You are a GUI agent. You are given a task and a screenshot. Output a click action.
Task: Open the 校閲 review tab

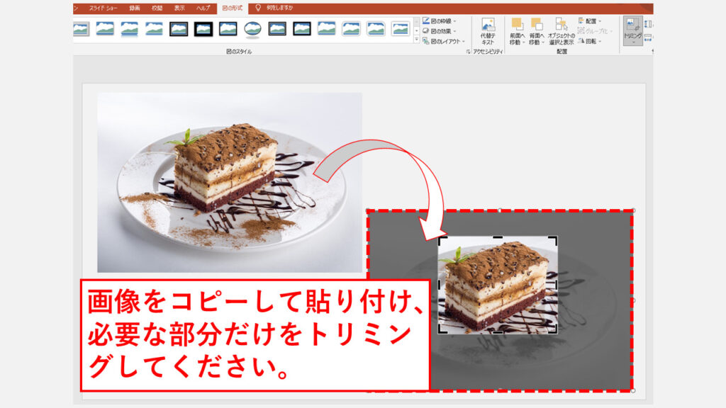coord(157,8)
